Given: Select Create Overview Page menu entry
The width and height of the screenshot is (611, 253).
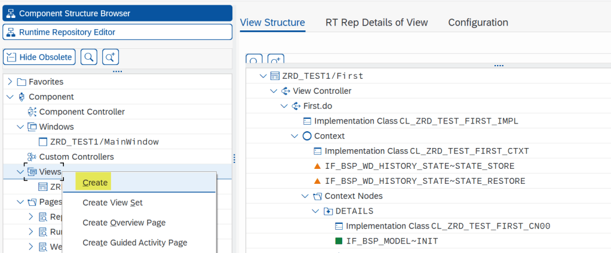Looking at the screenshot, I should [x=124, y=223].
